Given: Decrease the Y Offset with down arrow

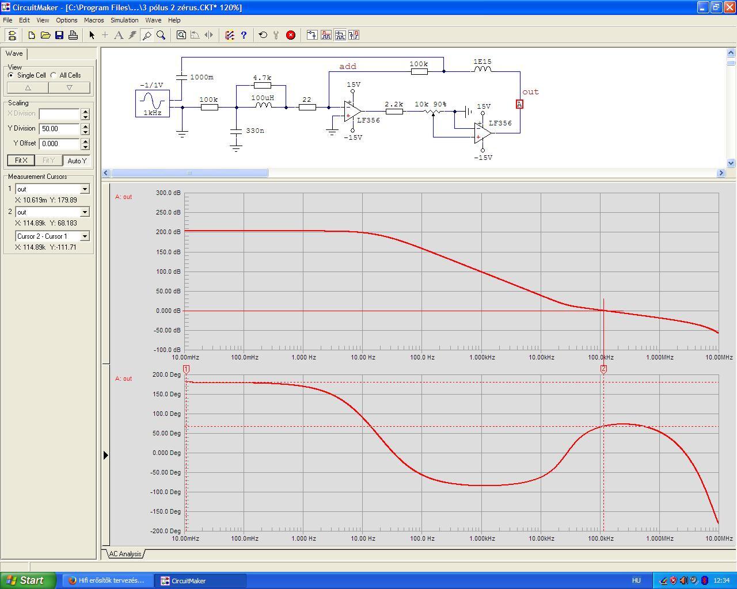Looking at the screenshot, I should tap(85, 147).
